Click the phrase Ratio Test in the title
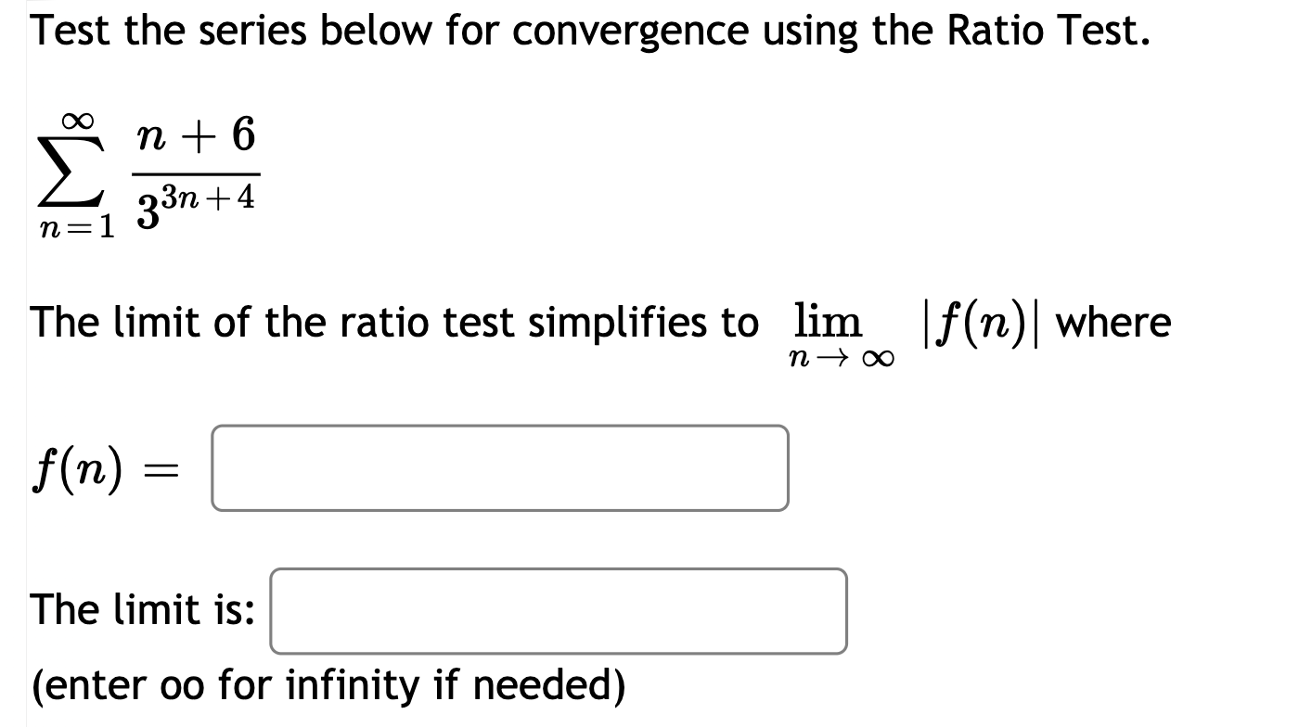Image resolution: width=1299 pixels, height=727 pixels. coord(1048,29)
